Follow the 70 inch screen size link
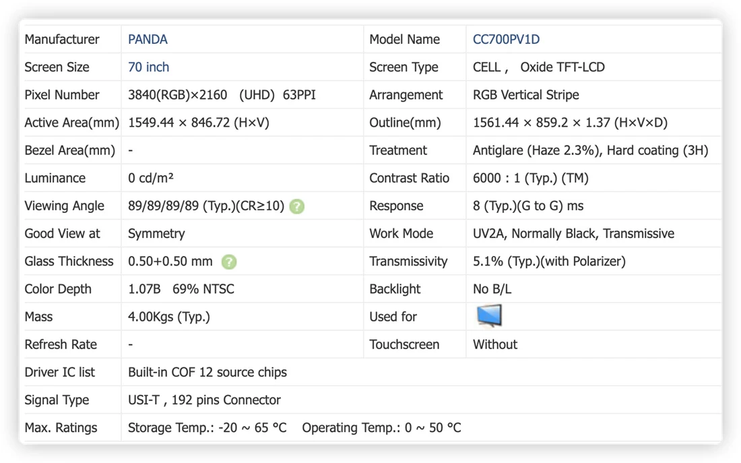 tap(148, 67)
